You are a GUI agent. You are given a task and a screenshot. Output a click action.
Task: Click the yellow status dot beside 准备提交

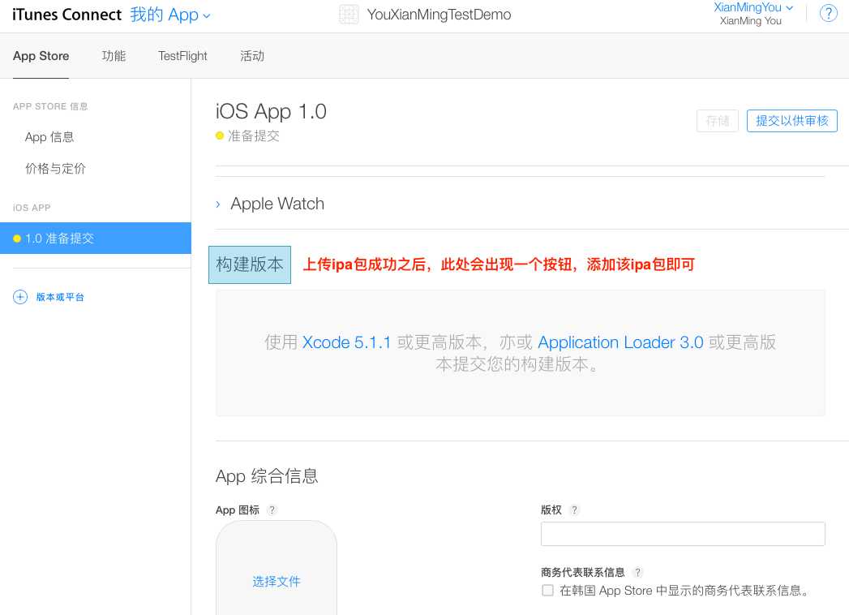click(220, 136)
